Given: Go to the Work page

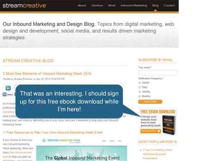Looking at the screenshot, I should (111, 5).
